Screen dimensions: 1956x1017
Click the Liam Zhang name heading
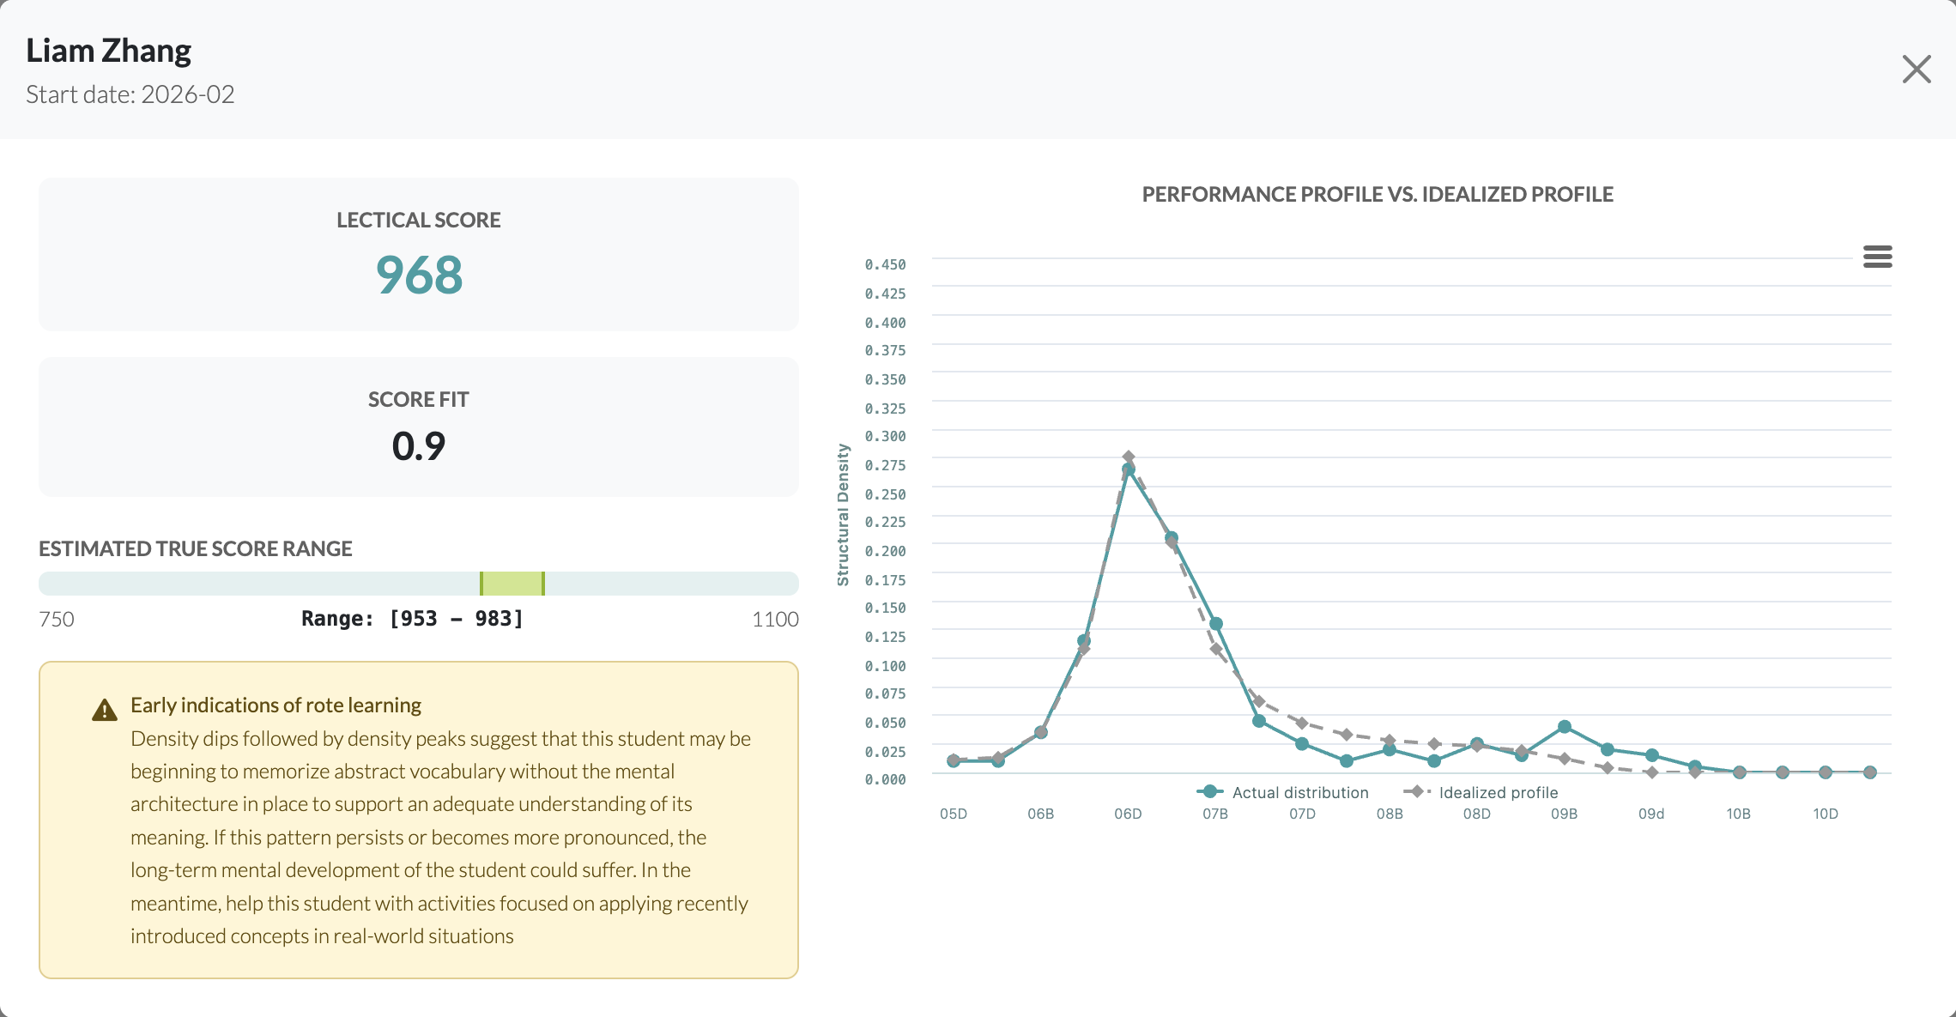pyautogui.click(x=108, y=51)
